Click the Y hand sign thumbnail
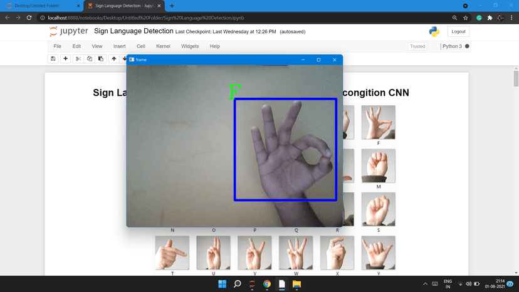Image resolution: width=519 pixels, height=292 pixels. tap(378, 253)
